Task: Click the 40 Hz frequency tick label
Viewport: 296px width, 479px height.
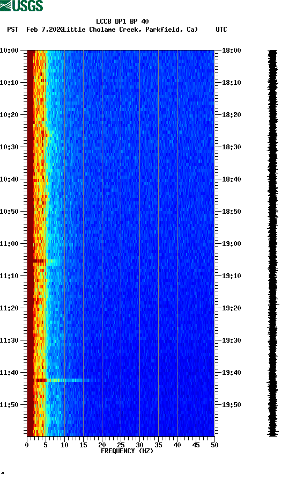Action: [177, 445]
